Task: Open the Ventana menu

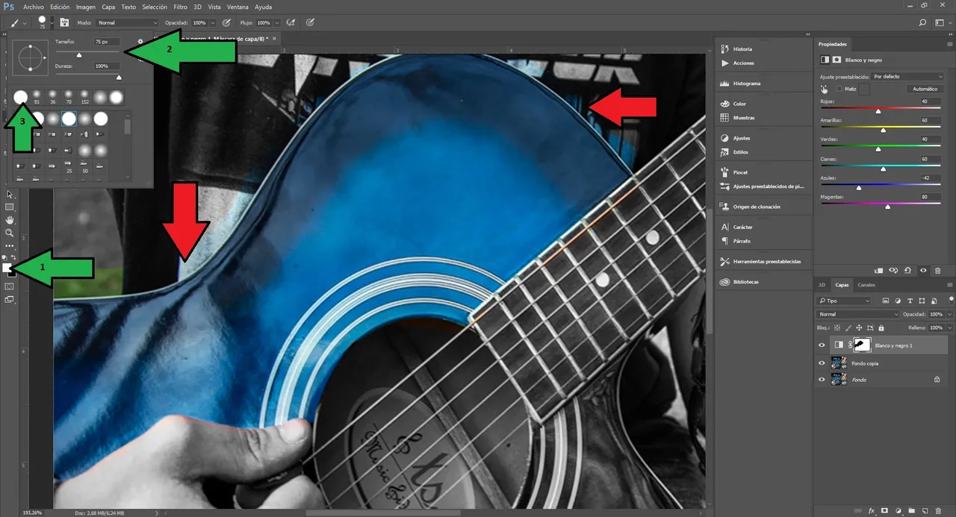Action: pyautogui.click(x=238, y=7)
